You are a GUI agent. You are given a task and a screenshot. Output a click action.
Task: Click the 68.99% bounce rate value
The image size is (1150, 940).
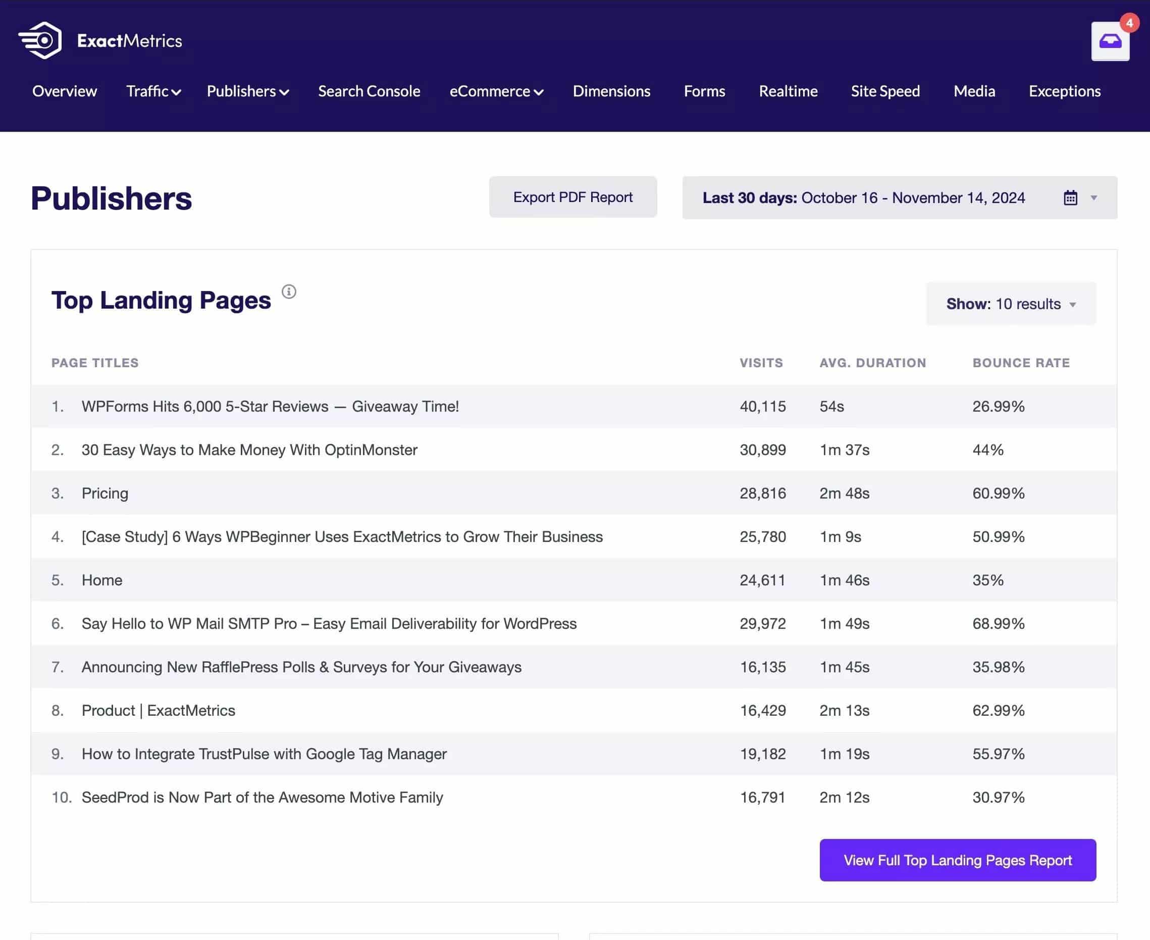point(999,623)
